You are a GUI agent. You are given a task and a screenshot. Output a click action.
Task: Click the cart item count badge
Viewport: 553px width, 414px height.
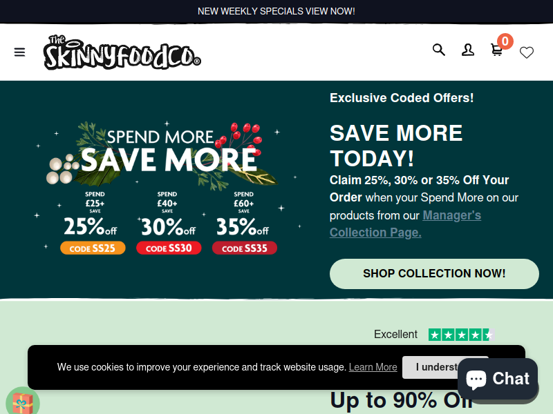pyautogui.click(x=505, y=41)
